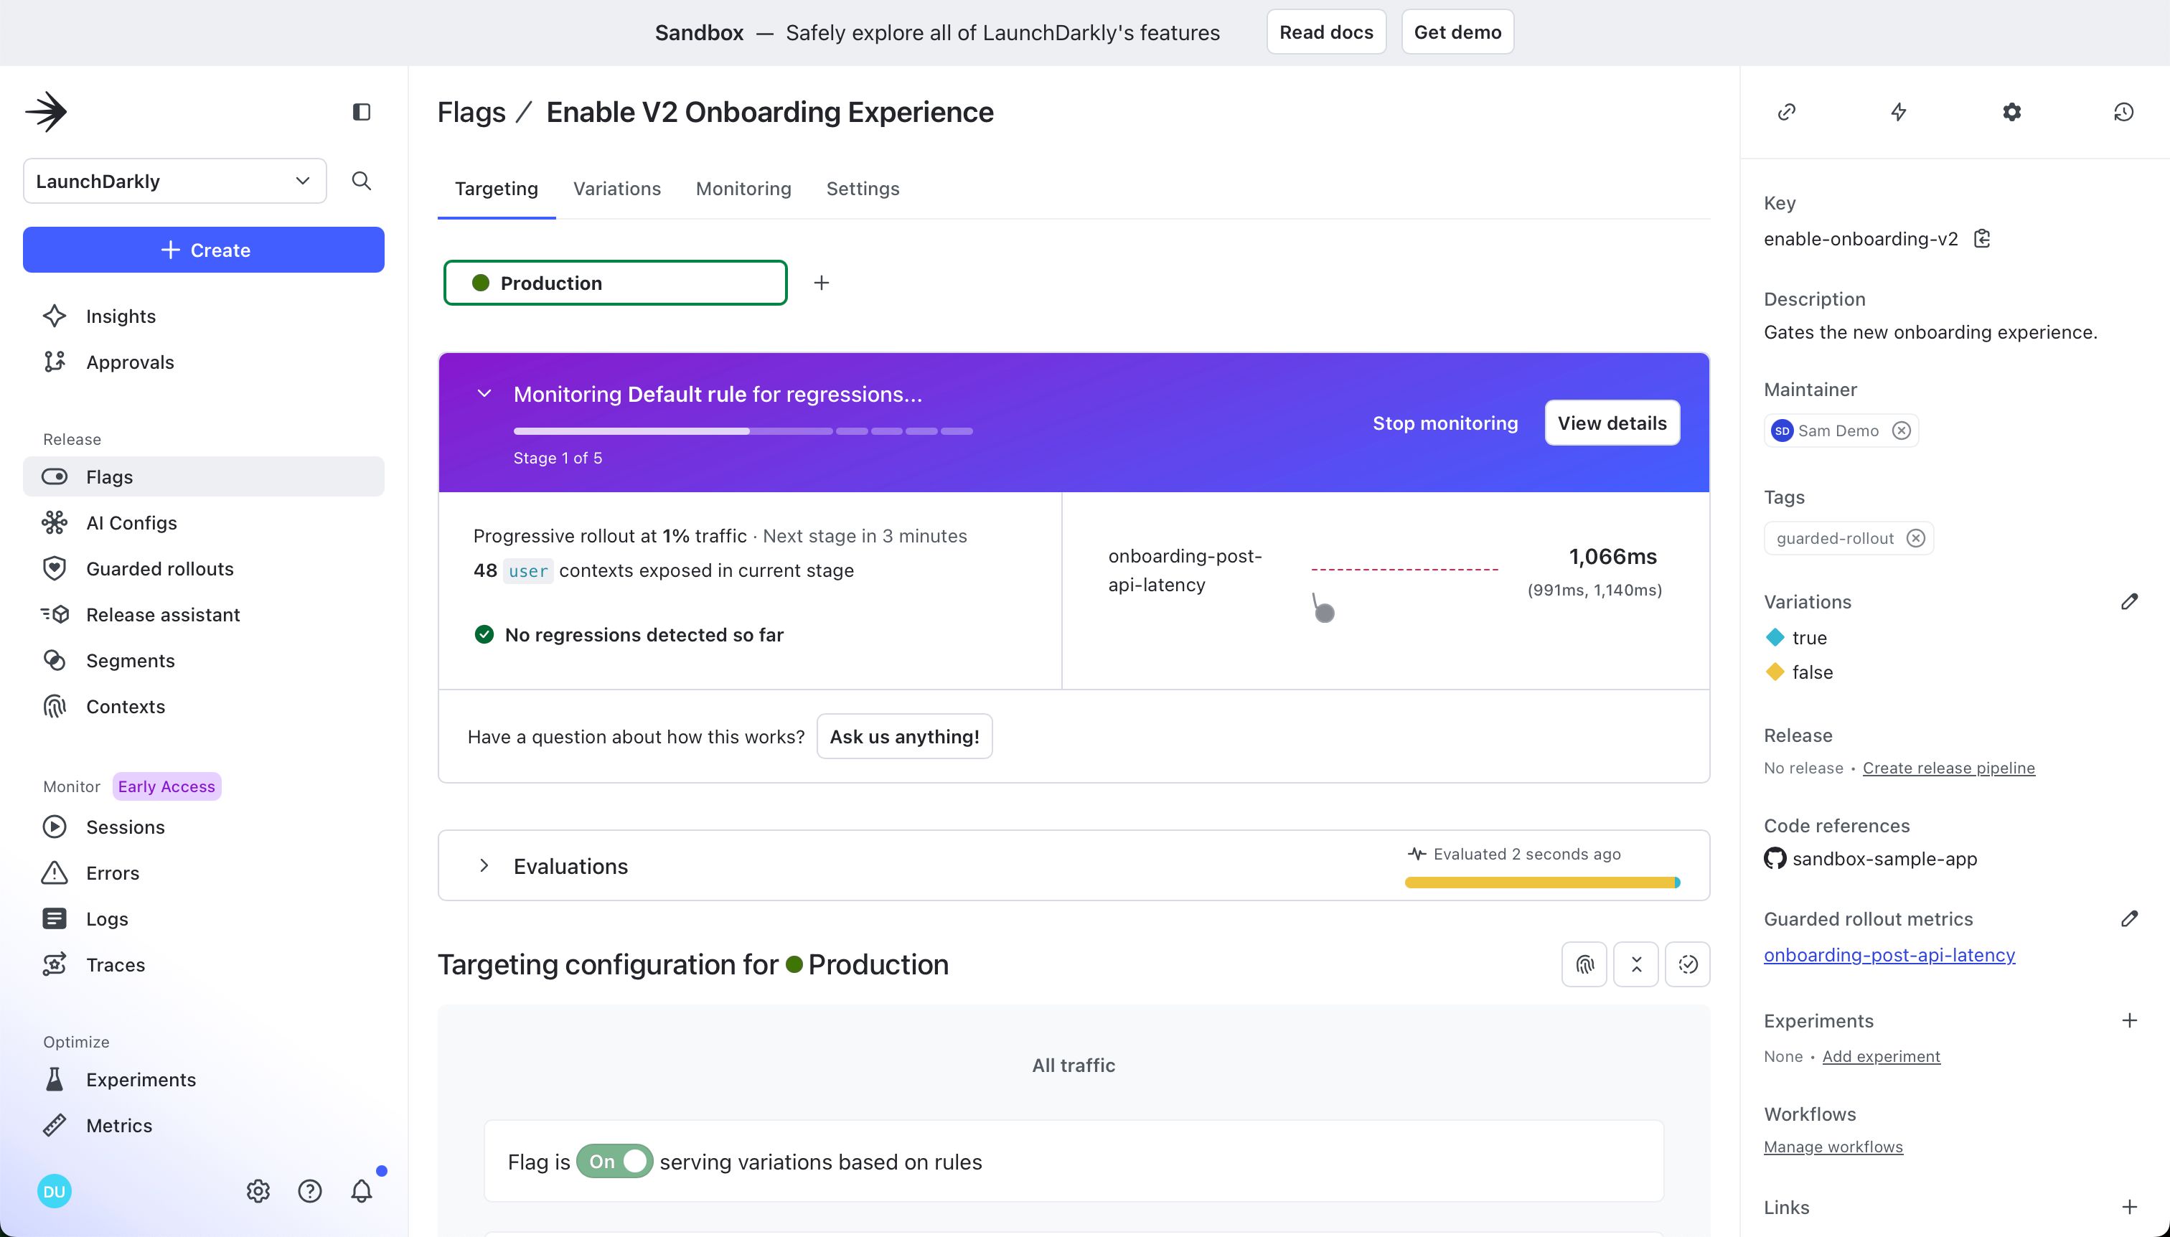Image resolution: width=2170 pixels, height=1237 pixels.
Task: Open the lightning bolt triggers icon
Action: [1899, 112]
